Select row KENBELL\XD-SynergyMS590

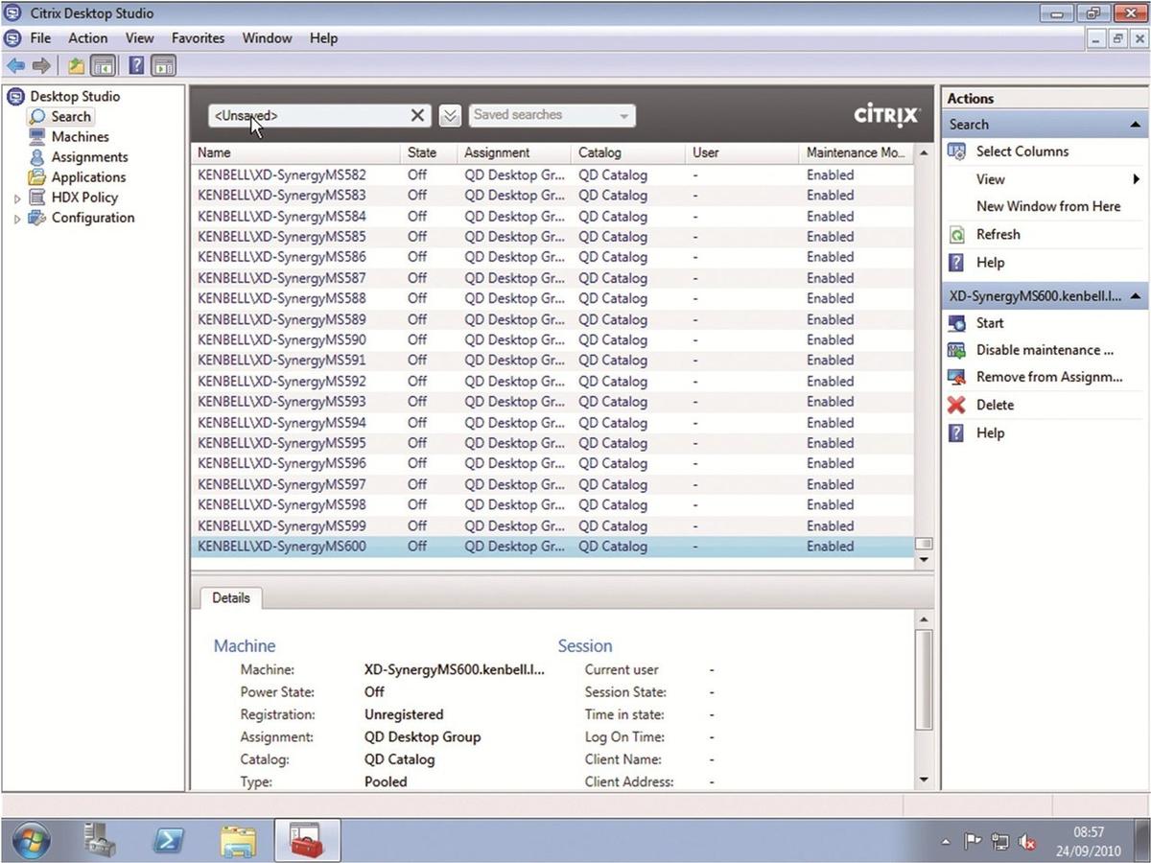coord(553,340)
